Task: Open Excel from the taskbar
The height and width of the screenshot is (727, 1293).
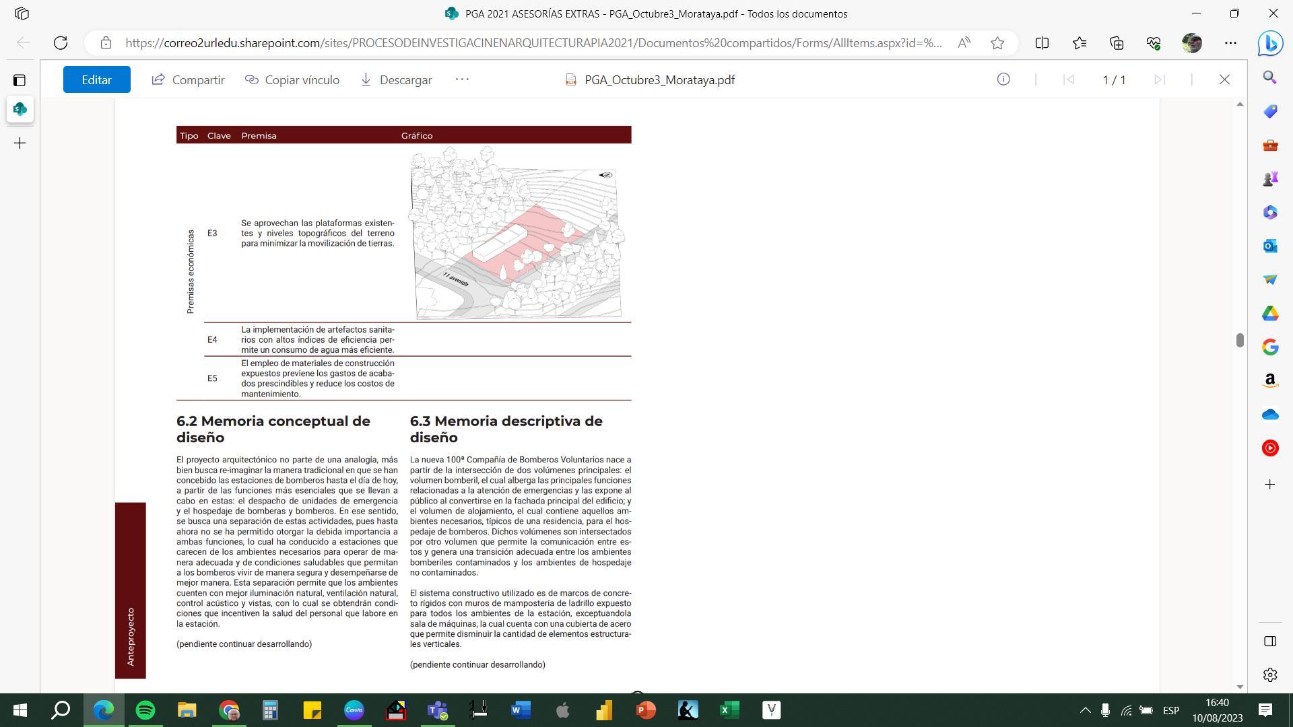Action: click(x=729, y=709)
